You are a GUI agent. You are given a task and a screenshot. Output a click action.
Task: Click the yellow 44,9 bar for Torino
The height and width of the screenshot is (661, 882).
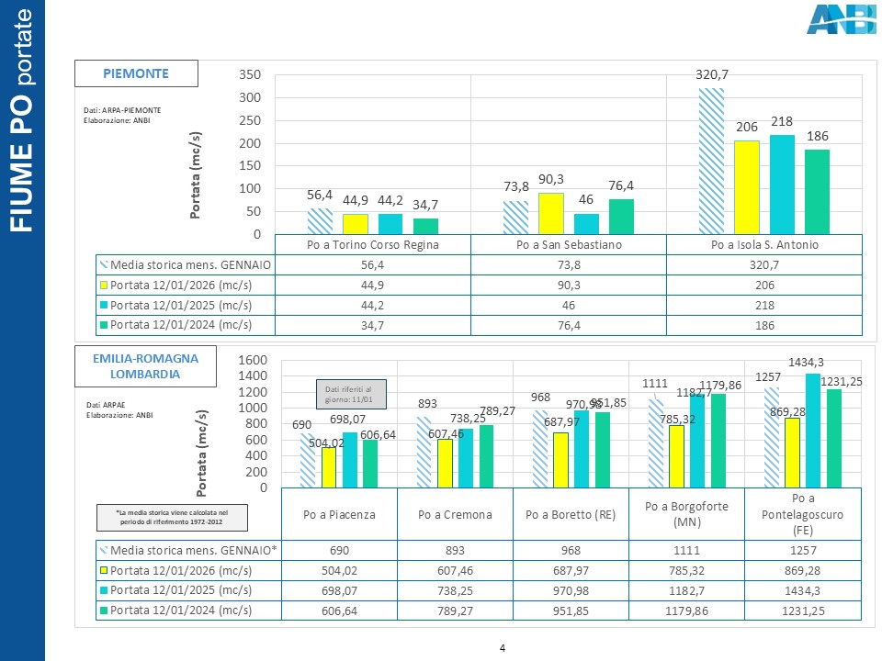coord(356,224)
